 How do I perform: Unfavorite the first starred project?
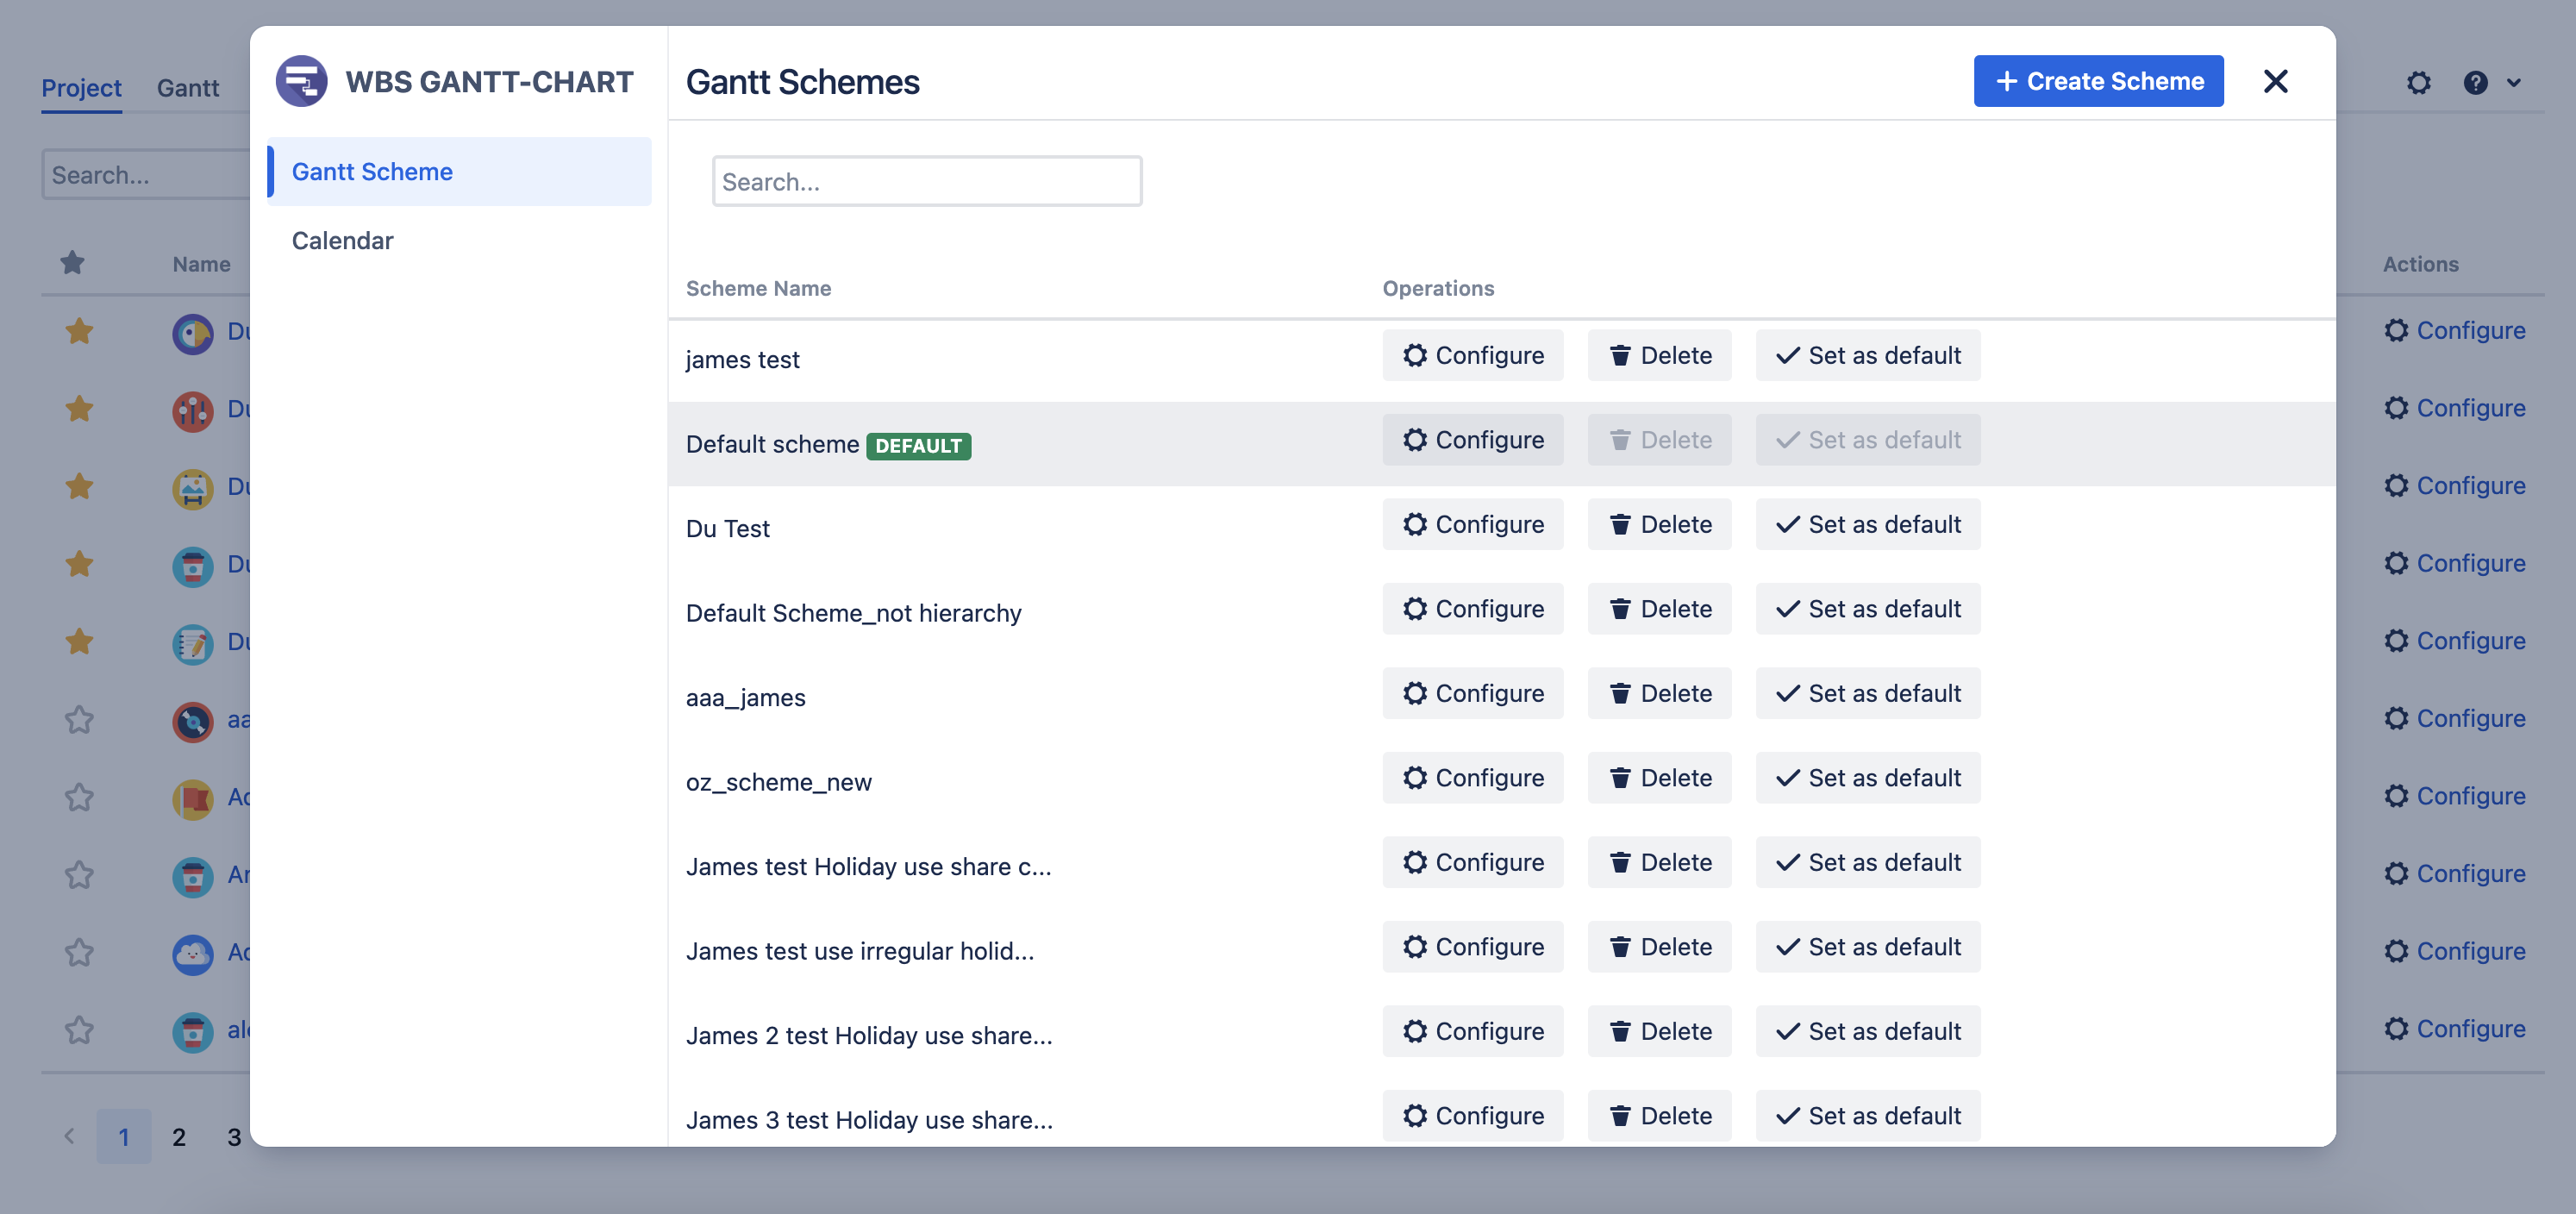tap(79, 332)
